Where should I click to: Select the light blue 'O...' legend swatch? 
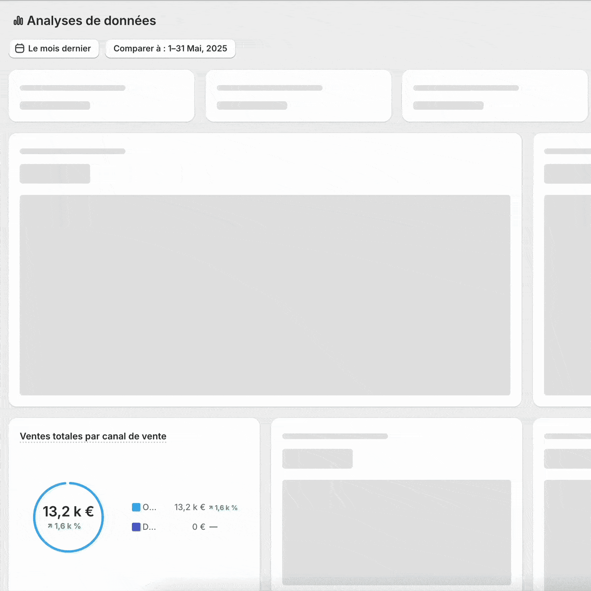(x=136, y=507)
